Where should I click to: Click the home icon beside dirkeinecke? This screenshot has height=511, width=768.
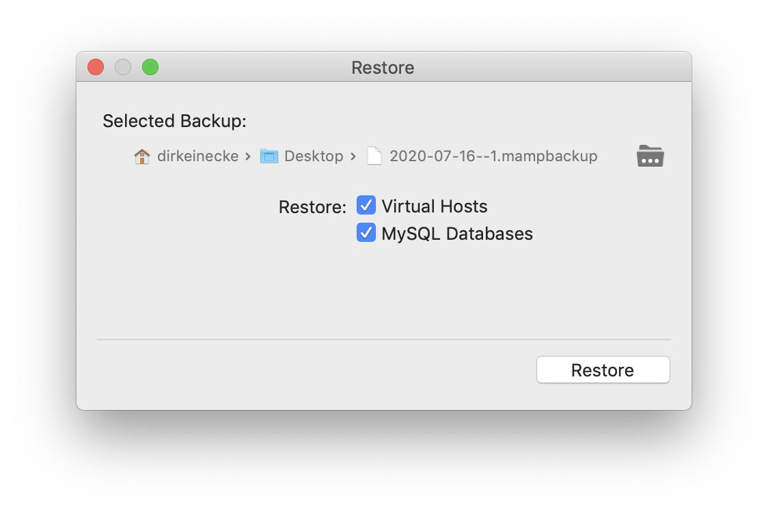[x=141, y=156]
